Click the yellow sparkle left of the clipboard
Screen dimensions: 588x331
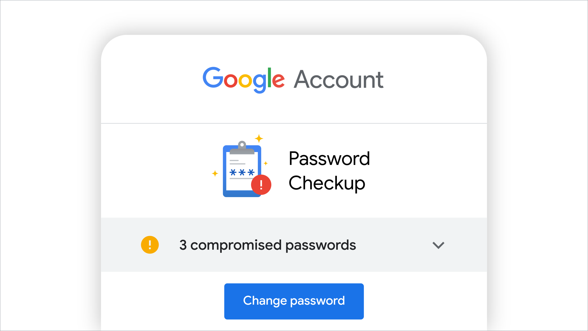[x=215, y=173]
